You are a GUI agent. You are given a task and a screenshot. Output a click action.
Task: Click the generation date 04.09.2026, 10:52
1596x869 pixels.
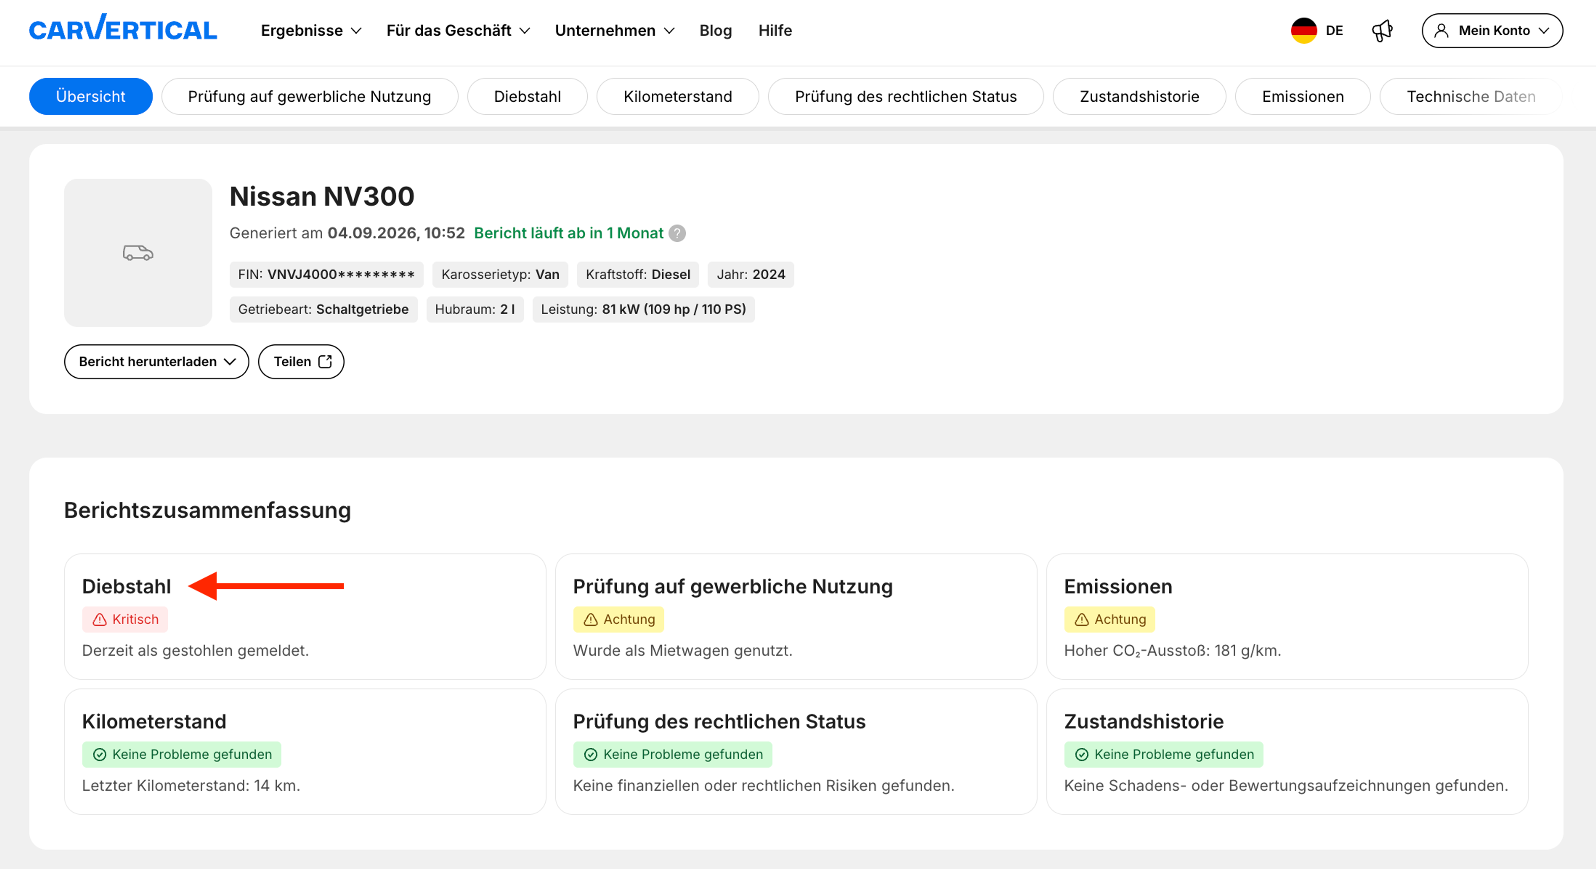(x=397, y=233)
